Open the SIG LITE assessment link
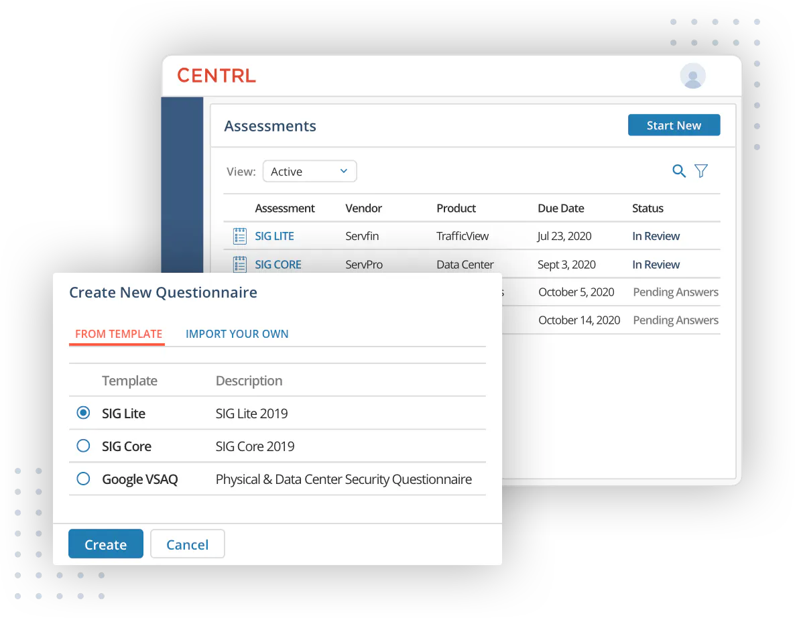 pos(274,236)
